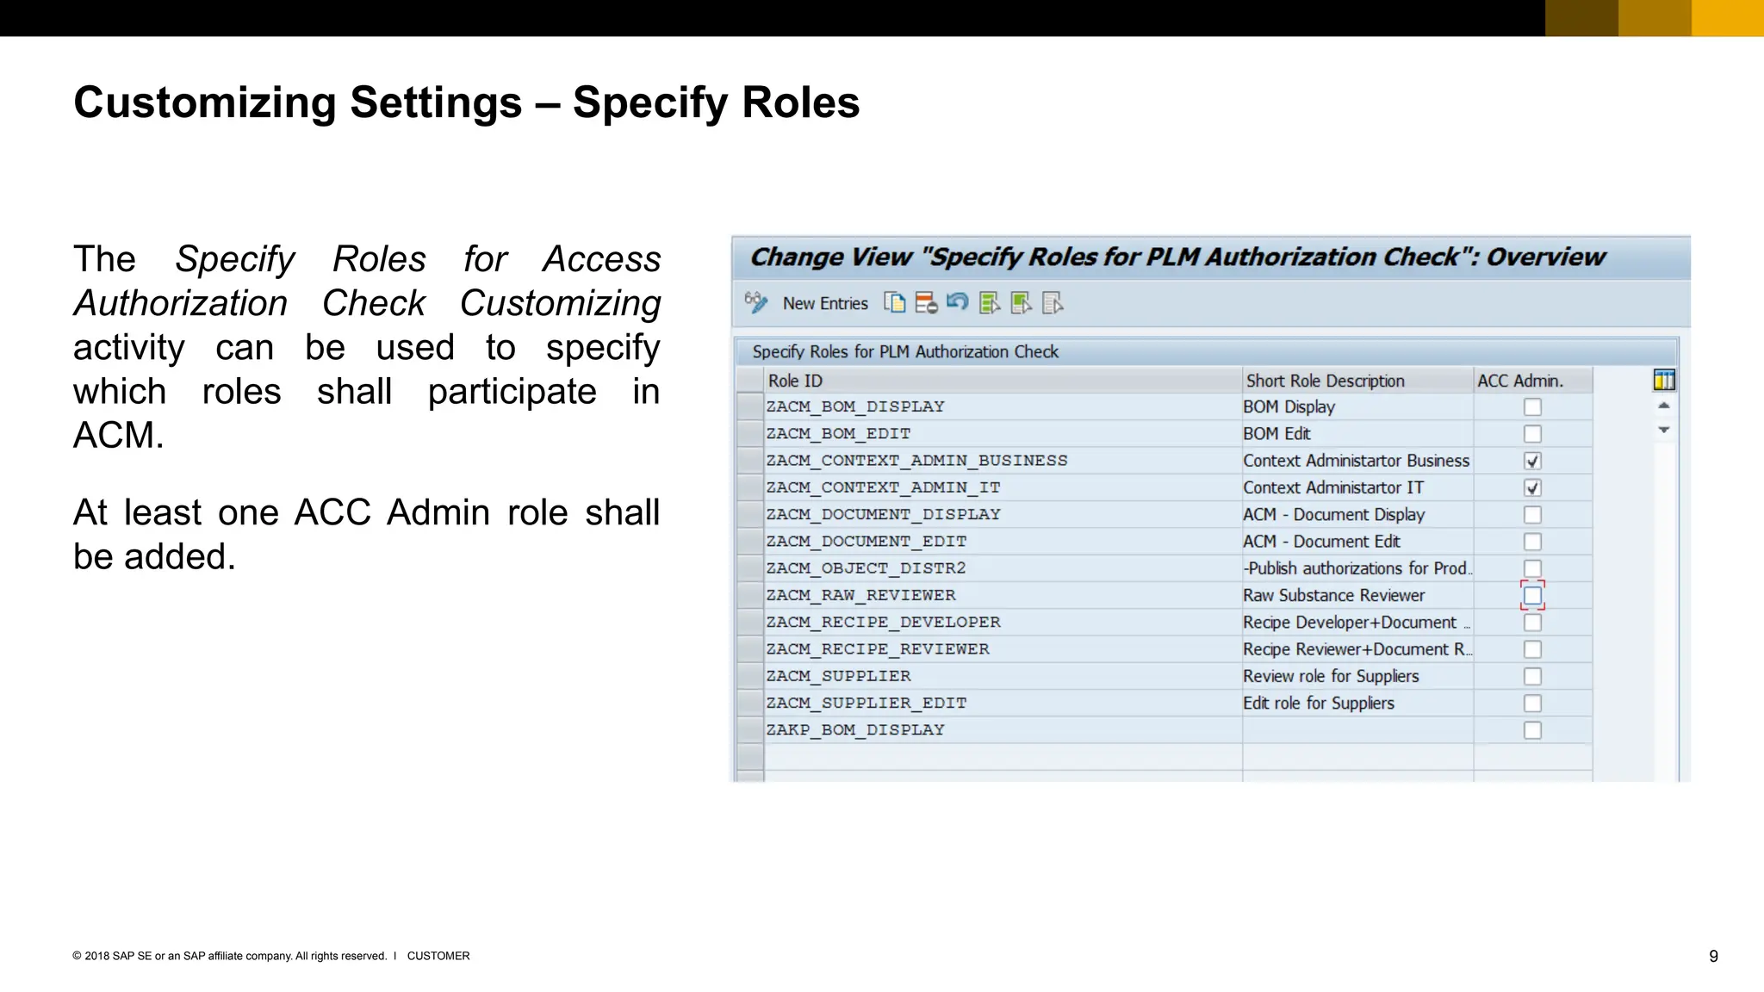
Task: Check ACC Admin for ZACM_BOM_EDIT
Action: click(x=1532, y=434)
